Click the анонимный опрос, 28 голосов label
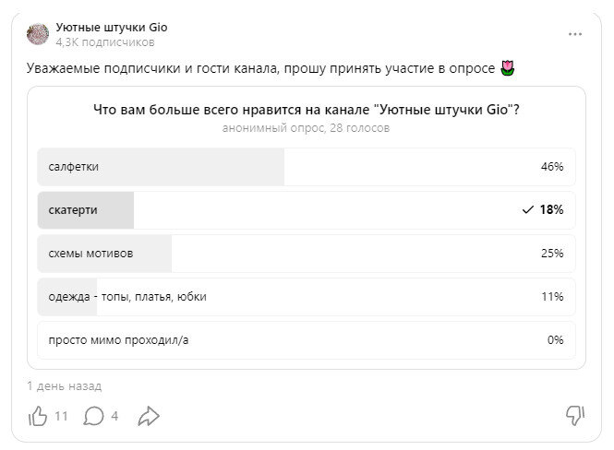The width and height of the screenshot is (614, 450). click(307, 128)
